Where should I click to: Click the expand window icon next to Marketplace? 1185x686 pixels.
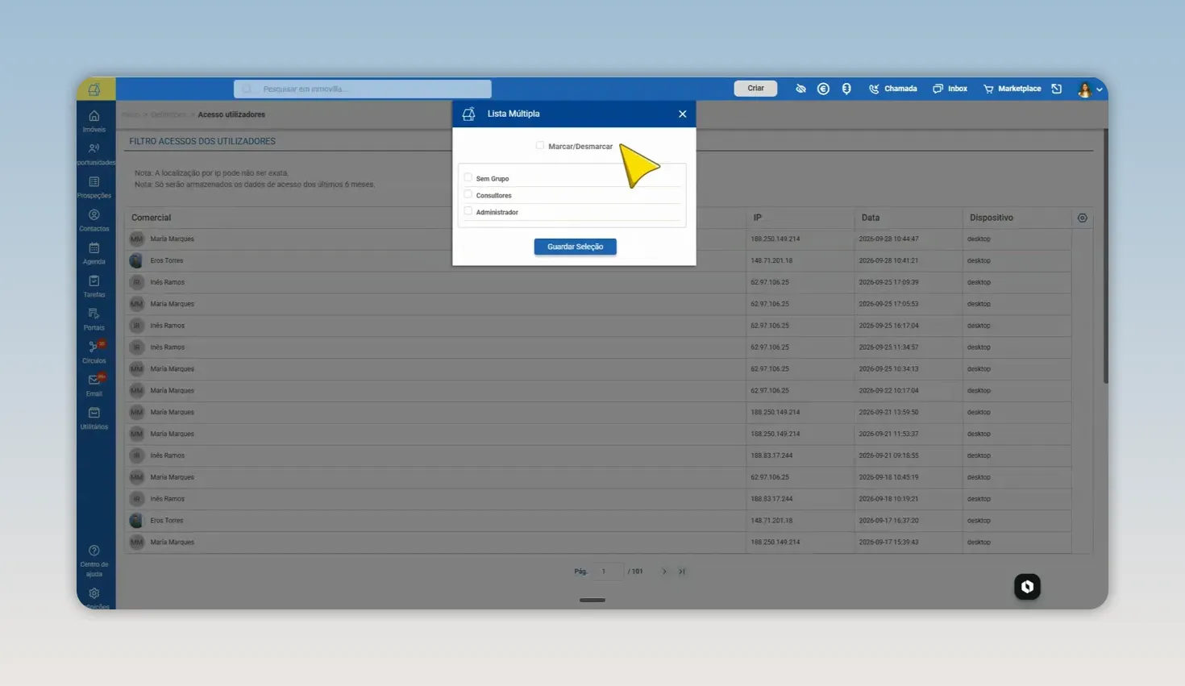point(1057,89)
